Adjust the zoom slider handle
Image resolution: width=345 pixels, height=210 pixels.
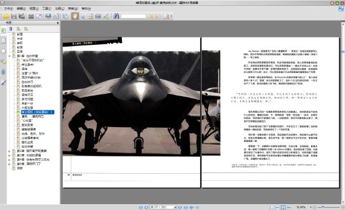(323, 207)
